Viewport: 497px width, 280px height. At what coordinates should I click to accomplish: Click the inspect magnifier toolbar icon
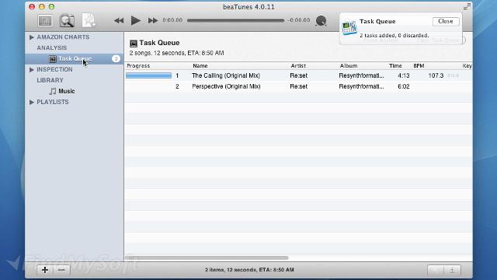tap(67, 21)
